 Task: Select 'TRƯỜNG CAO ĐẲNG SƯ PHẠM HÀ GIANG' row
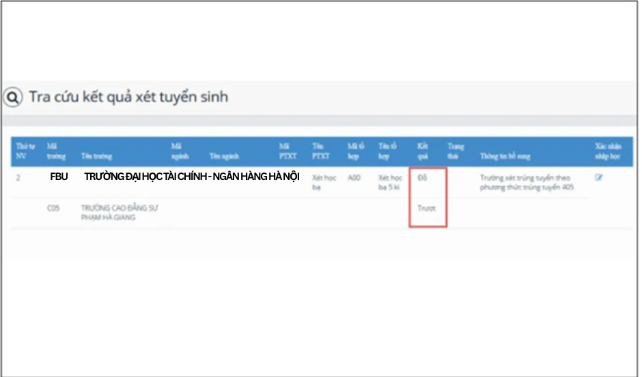tap(119, 213)
